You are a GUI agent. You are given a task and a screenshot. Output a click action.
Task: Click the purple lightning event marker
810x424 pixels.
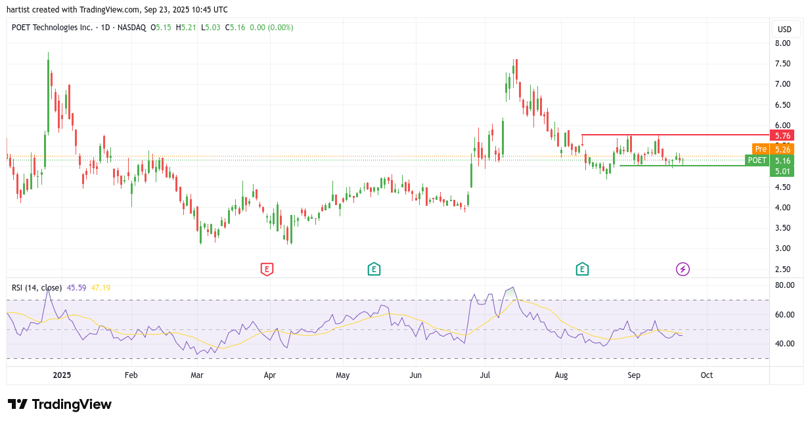[x=683, y=268]
